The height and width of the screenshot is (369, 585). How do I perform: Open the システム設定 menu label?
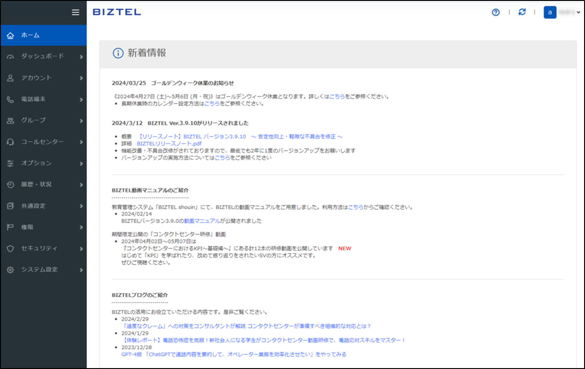(39, 270)
